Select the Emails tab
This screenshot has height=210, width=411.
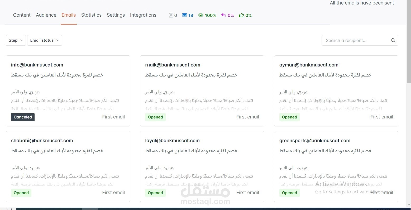click(x=69, y=15)
